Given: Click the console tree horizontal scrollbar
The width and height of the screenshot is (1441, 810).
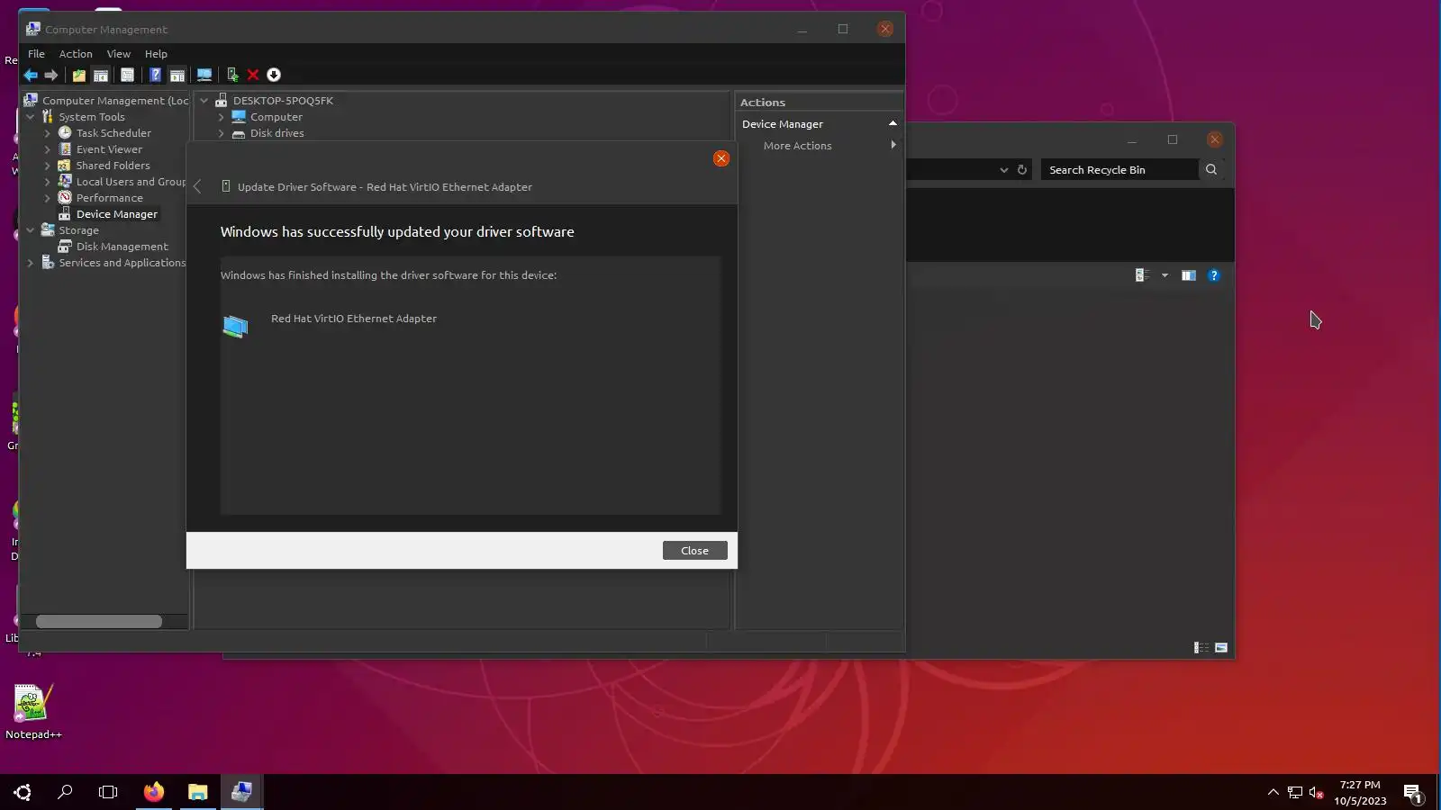Looking at the screenshot, I should [x=99, y=622].
